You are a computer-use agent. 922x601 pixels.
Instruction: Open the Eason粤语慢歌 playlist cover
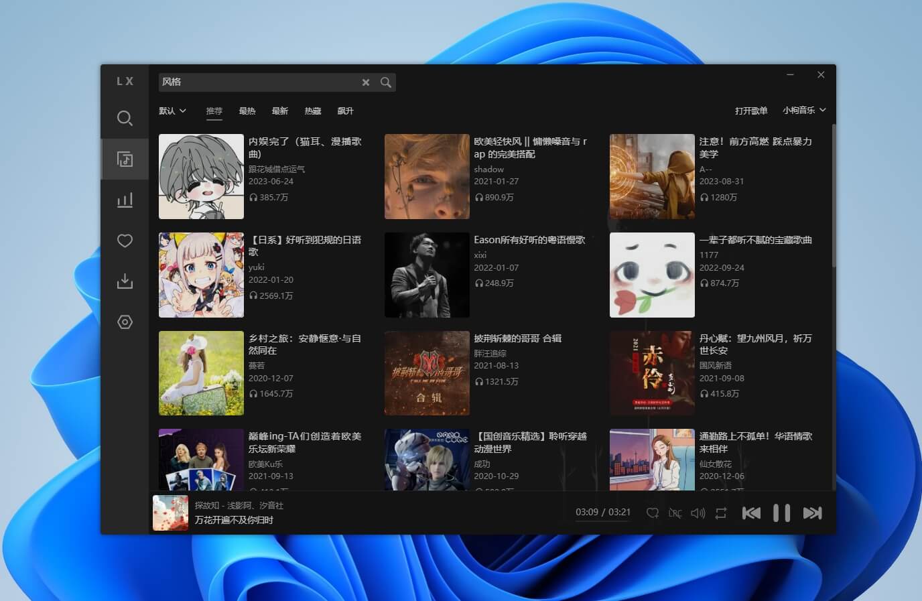(427, 275)
